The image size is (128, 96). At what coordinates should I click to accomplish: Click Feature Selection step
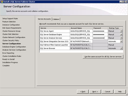(9, 22)
